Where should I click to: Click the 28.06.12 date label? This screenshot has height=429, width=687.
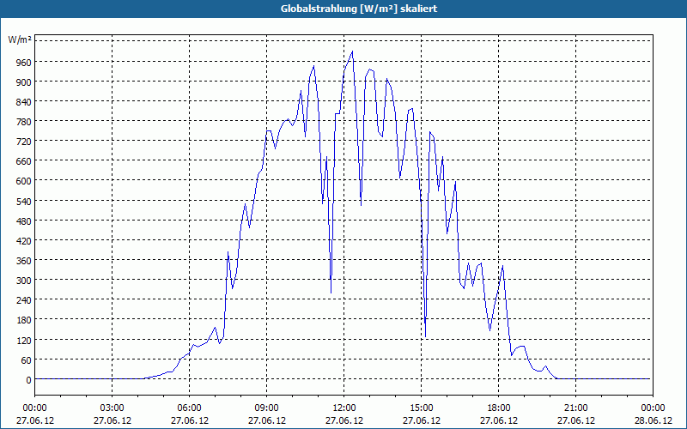(x=653, y=420)
